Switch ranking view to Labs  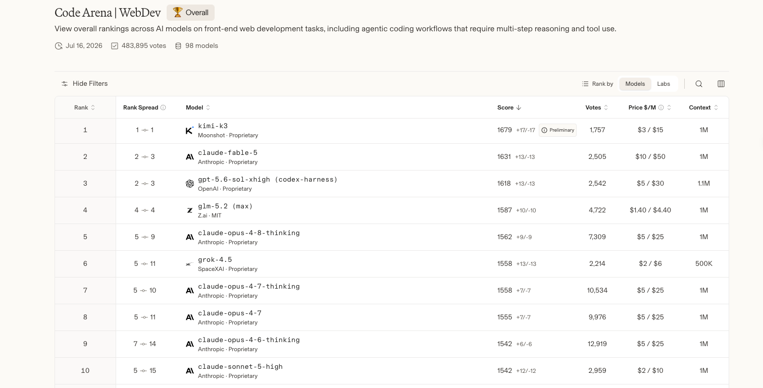[664, 84]
